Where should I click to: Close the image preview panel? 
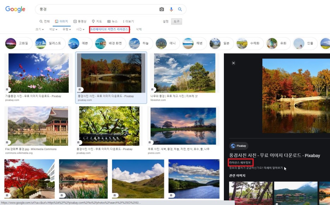click(233, 63)
